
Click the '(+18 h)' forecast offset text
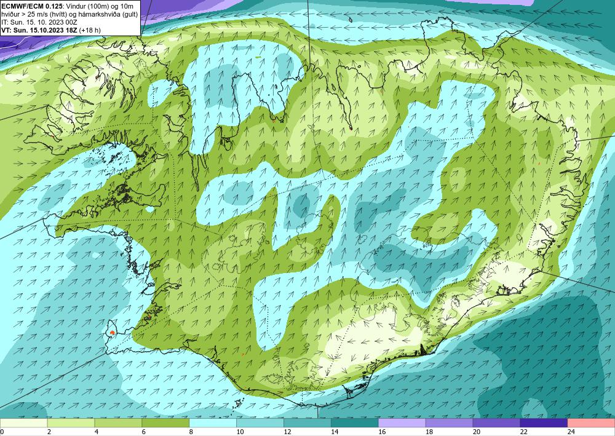pyautogui.click(x=90, y=30)
